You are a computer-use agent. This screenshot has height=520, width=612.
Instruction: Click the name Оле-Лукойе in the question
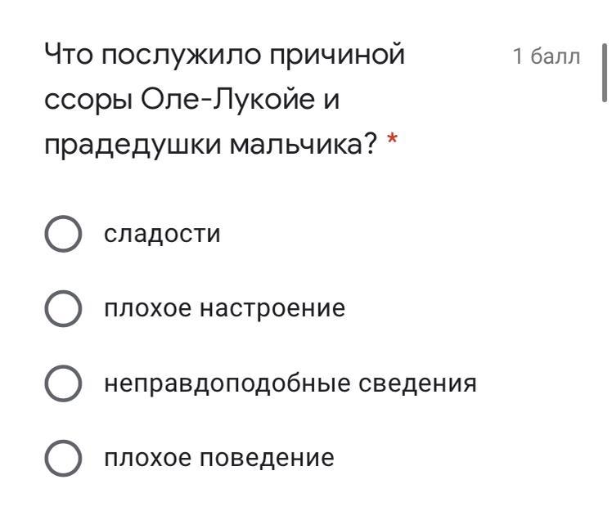pos(228,99)
